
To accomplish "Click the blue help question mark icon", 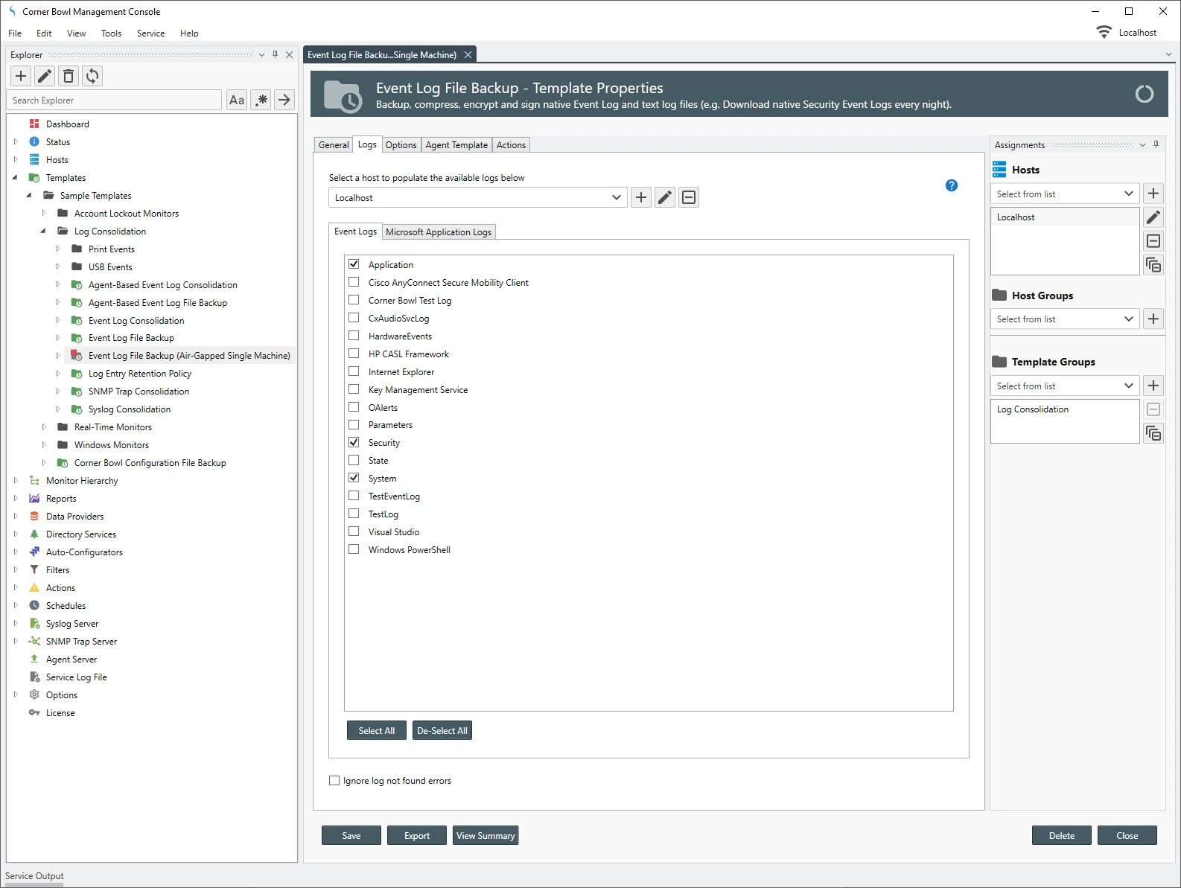I will (951, 185).
